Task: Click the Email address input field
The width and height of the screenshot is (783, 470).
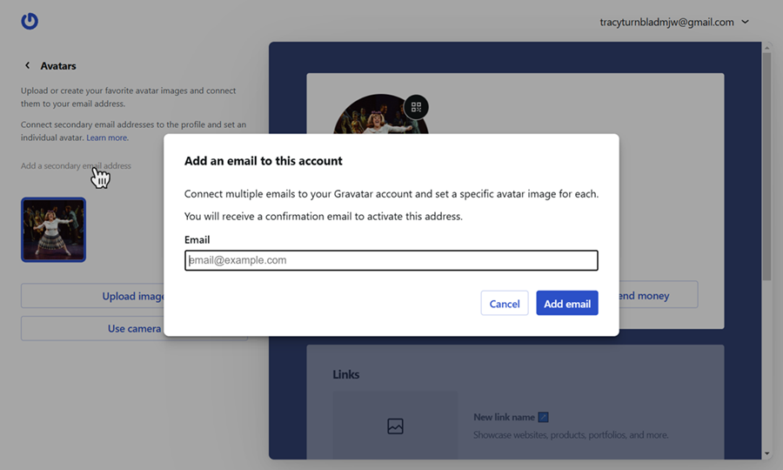Action: click(391, 260)
